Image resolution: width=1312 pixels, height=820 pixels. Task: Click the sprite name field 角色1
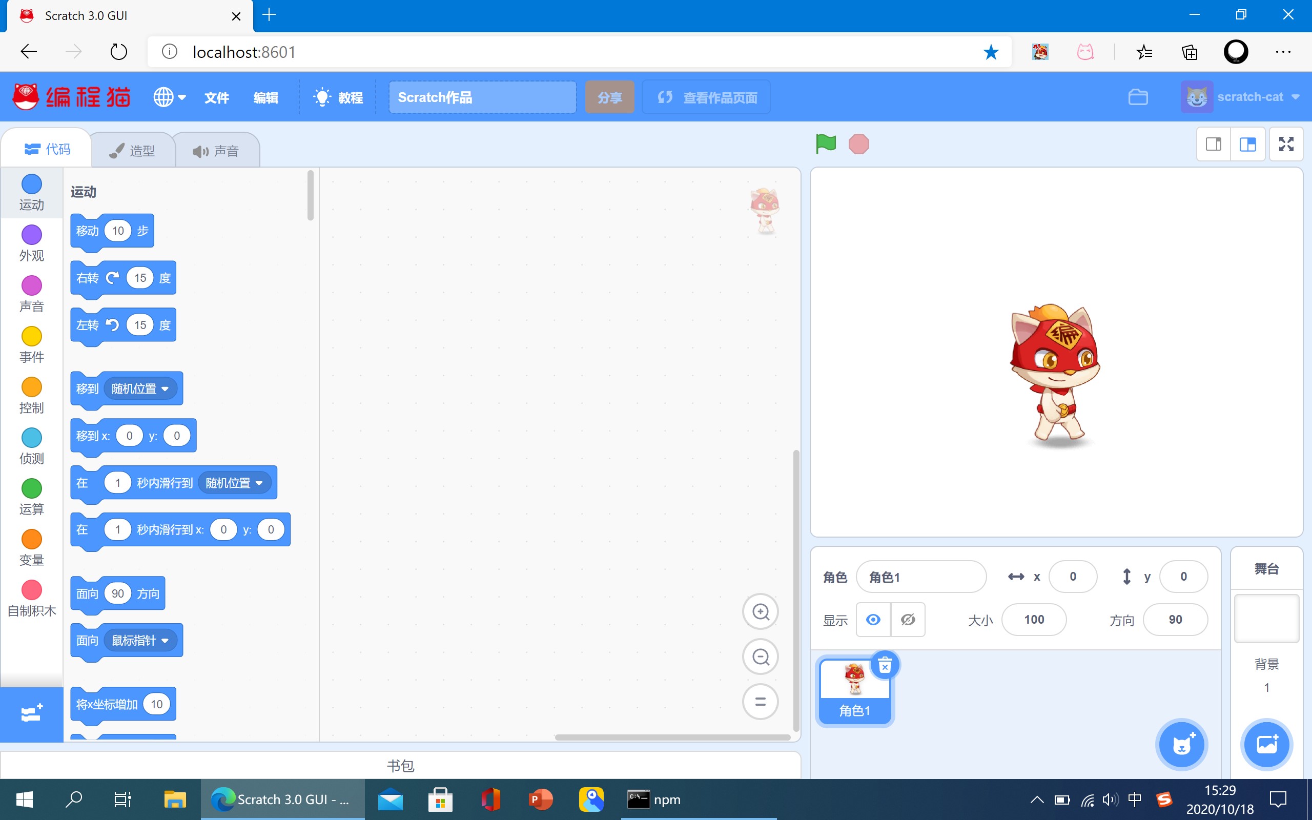pyautogui.click(x=921, y=577)
